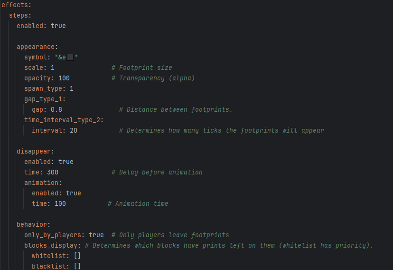Click the dark color square in symbol value
This screenshot has height=270, width=393.
[x=70, y=58]
